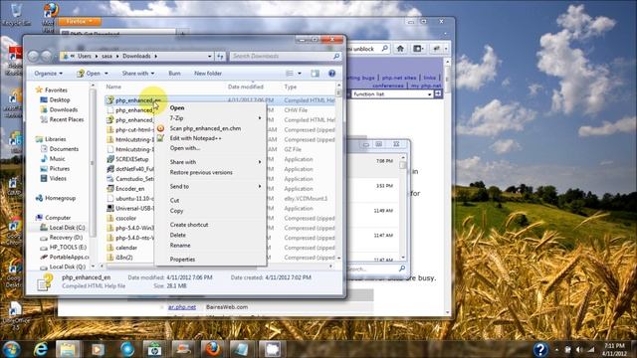Open the Documents library
The height and width of the screenshot is (358, 637).
[64, 149]
